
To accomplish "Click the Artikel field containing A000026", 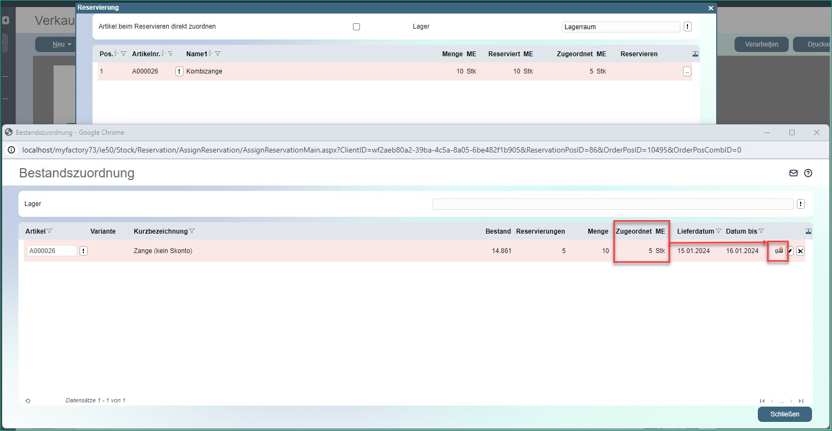I will pyautogui.click(x=52, y=251).
